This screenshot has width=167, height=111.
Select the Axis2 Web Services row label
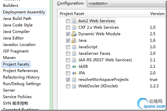96,21
